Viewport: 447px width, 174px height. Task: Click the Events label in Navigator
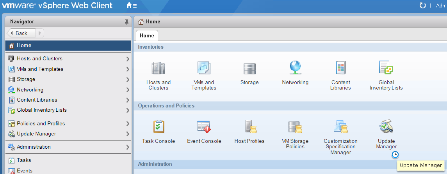coord(25,171)
